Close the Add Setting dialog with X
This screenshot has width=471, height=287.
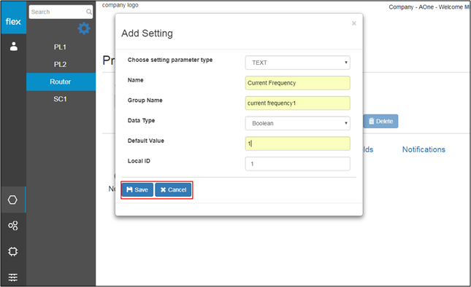coord(354,23)
